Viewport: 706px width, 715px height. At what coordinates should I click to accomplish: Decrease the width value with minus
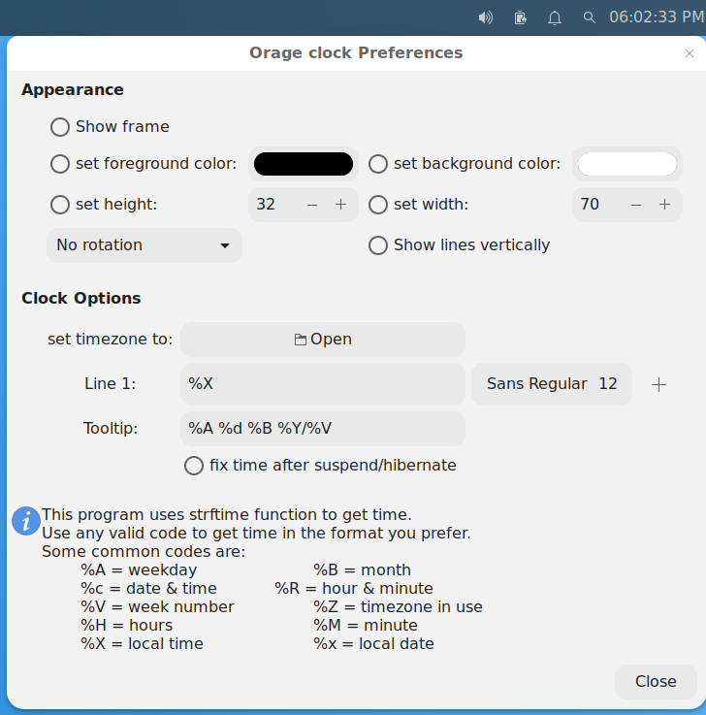click(636, 205)
